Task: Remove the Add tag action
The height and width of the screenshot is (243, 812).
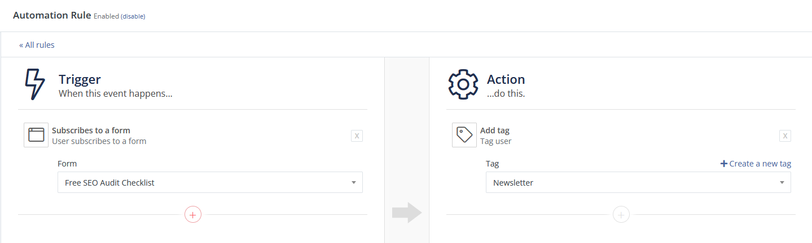Action: coord(785,136)
